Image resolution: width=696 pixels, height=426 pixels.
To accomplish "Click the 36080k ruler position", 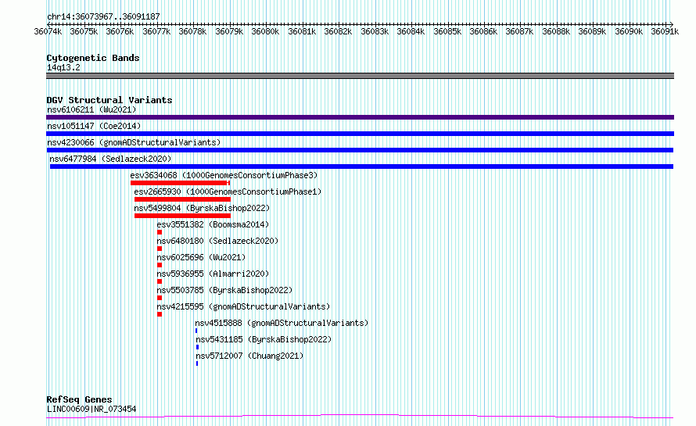I will [265, 31].
